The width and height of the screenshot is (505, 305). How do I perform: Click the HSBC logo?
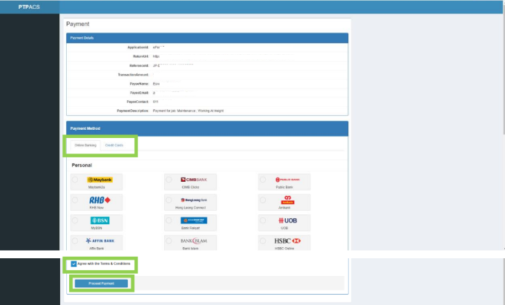coord(287,240)
